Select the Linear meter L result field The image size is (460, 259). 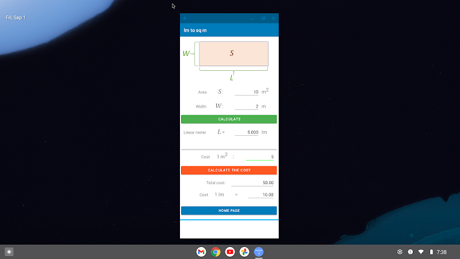(x=247, y=132)
